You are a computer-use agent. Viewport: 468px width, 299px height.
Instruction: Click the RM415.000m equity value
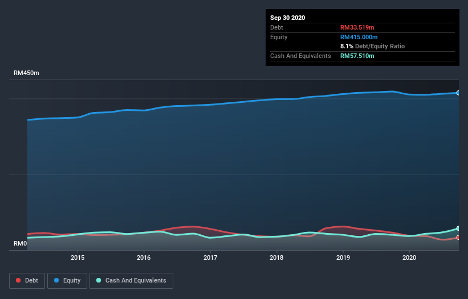coord(359,37)
